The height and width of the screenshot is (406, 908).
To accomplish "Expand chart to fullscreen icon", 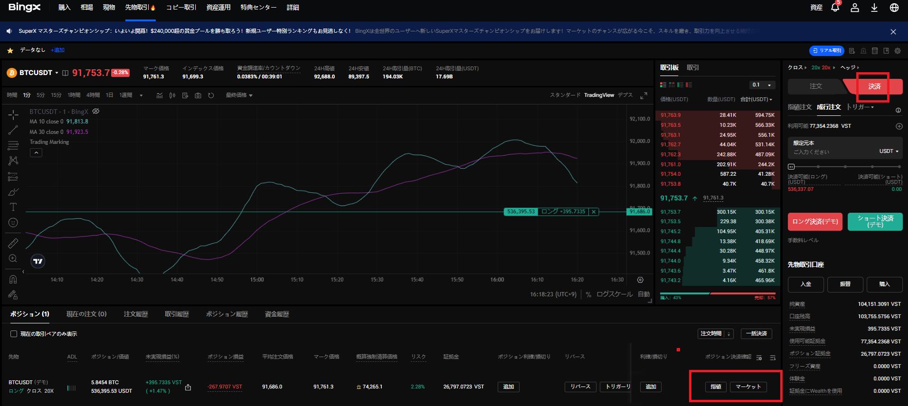I will pos(643,95).
